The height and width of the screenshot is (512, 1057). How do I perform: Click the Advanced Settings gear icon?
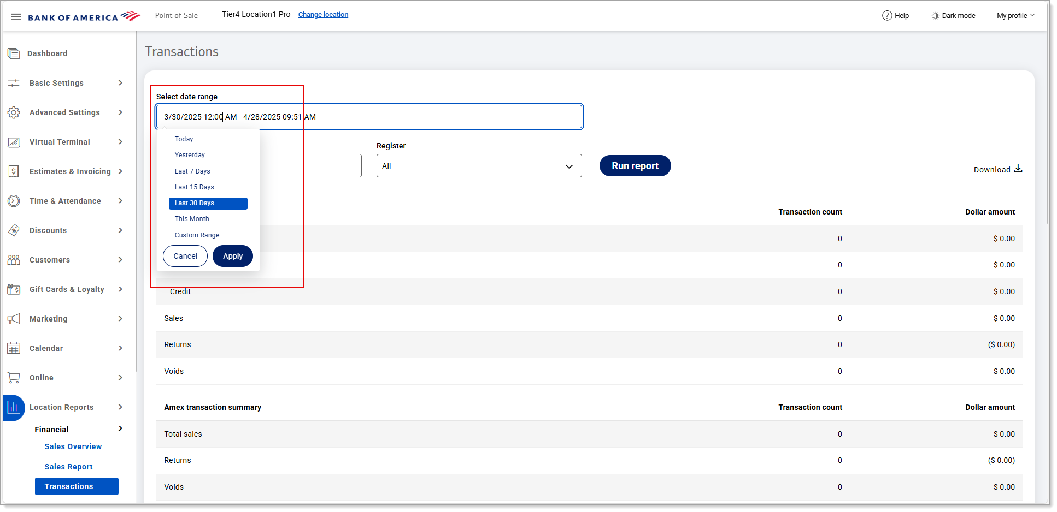coord(14,112)
